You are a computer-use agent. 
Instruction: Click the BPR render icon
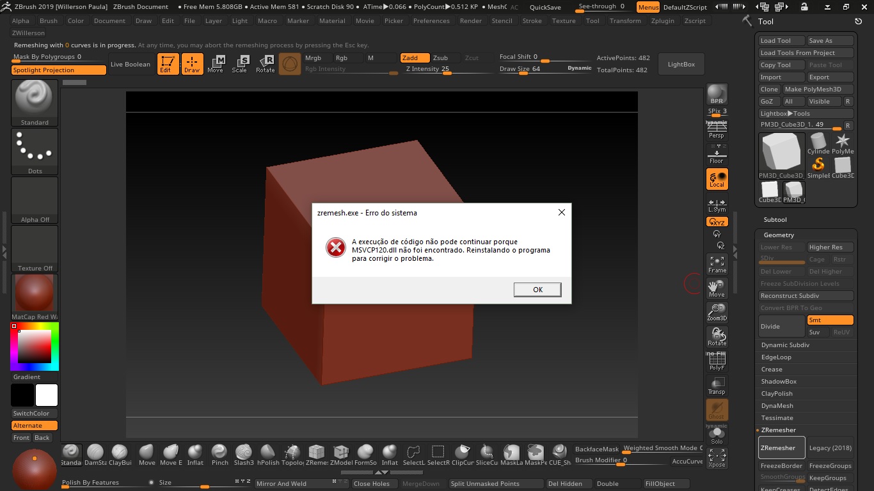pyautogui.click(x=717, y=94)
